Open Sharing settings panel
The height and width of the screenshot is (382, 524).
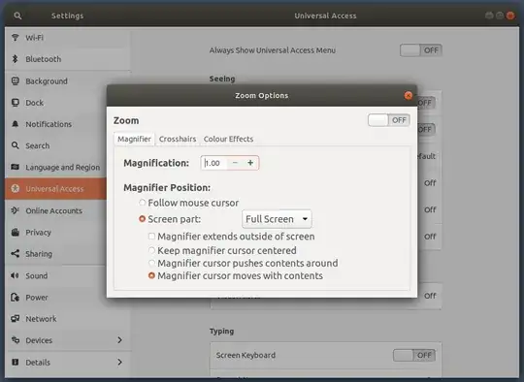click(x=56, y=254)
